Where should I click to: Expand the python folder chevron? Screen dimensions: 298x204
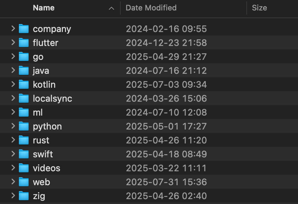pyautogui.click(x=13, y=126)
